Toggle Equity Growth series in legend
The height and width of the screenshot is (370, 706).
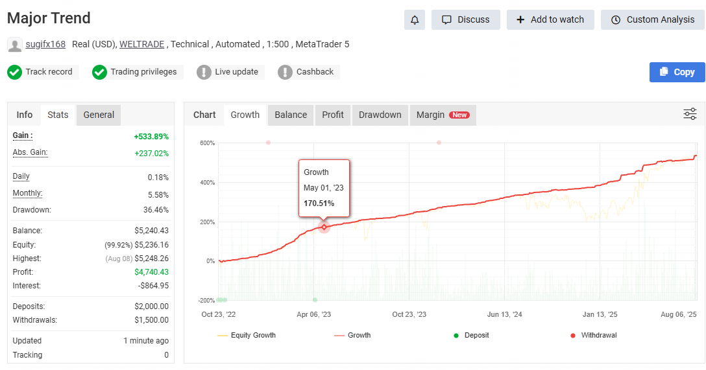coord(247,336)
